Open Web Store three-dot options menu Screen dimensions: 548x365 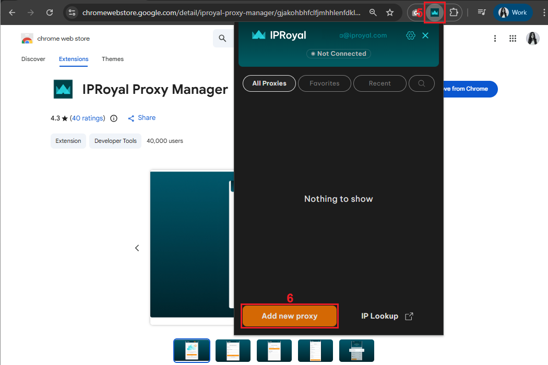coord(495,39)
